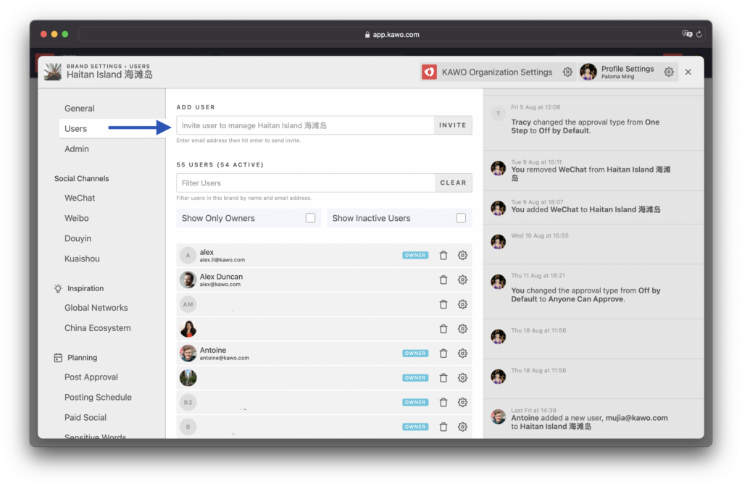742x486 pixels.
Task: Click Antoine's avatar in the user list
Action: point(188,353)
